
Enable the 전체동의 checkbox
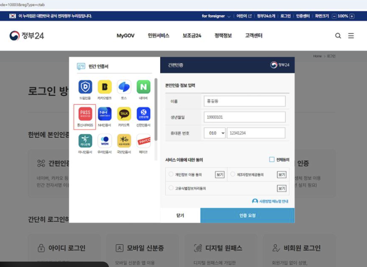pos(271,160)
